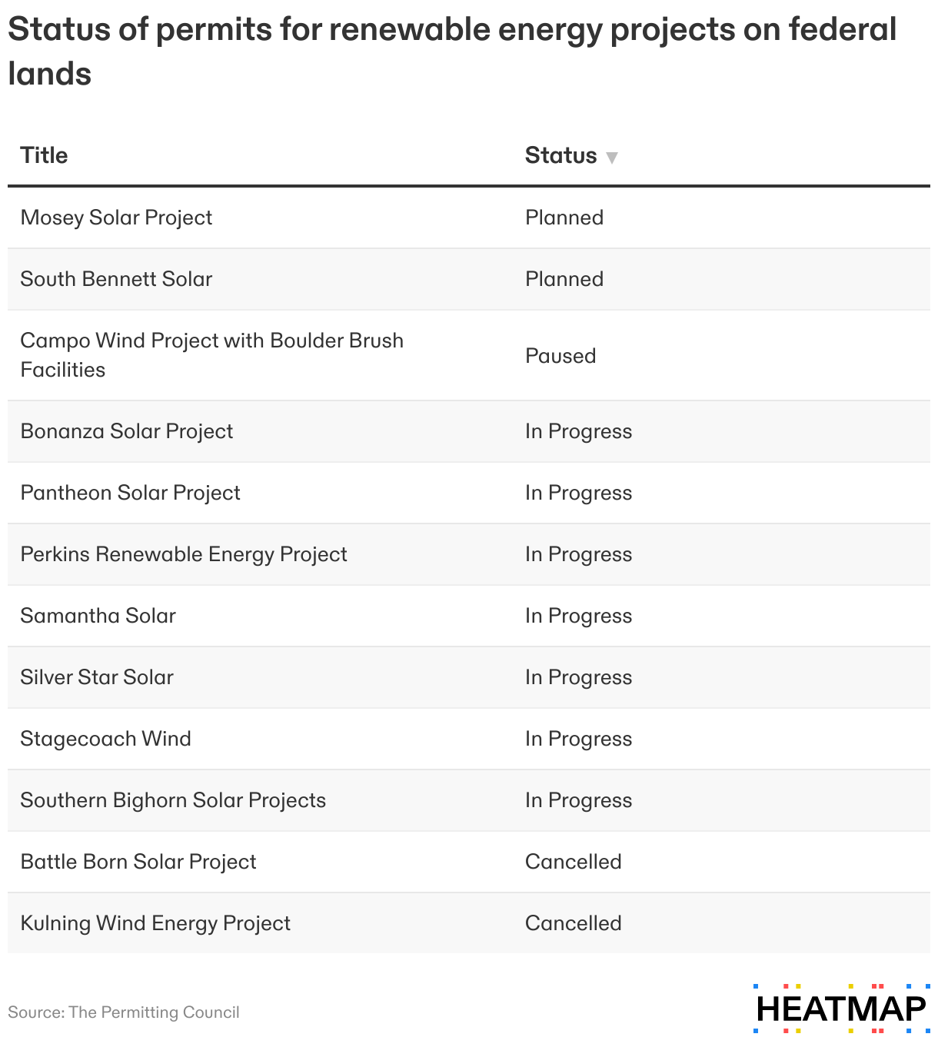Click the Status sort arrow icon
938x1047 pixels.
coord(612,158)
